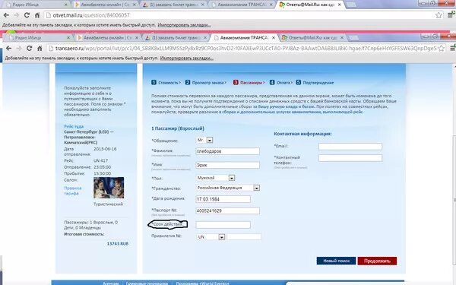456x285 pixels.
Task: Click Дата рождения field with 17.03.1984
Action: tap(223, 199)
